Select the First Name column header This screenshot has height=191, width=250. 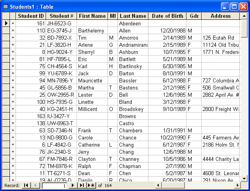pyautogui.click(x=92, y=16)
